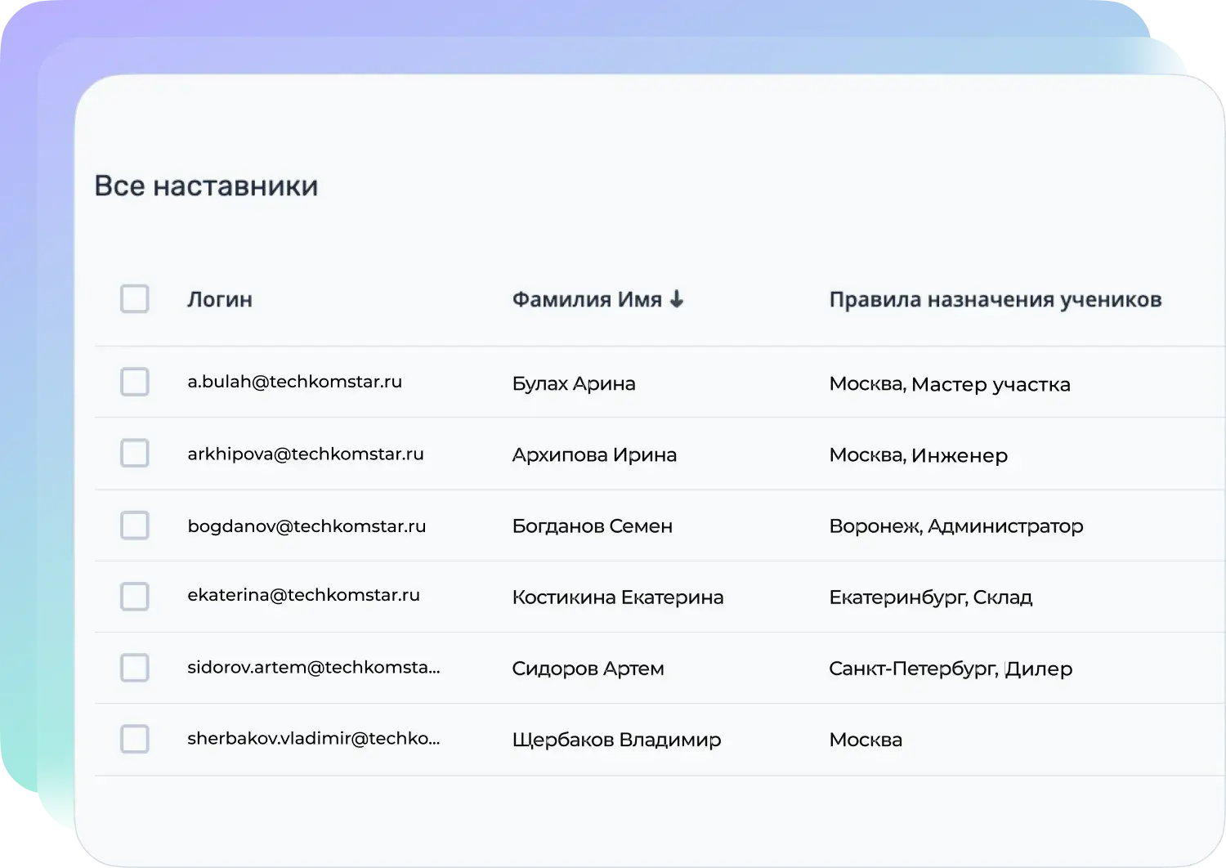Click the Правила назначения учеников column header
The width and height of the screenshot is (1226, 868).
click(x=996, y=300)
